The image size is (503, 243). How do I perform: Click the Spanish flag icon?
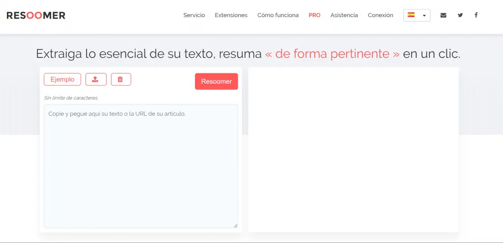411,15
